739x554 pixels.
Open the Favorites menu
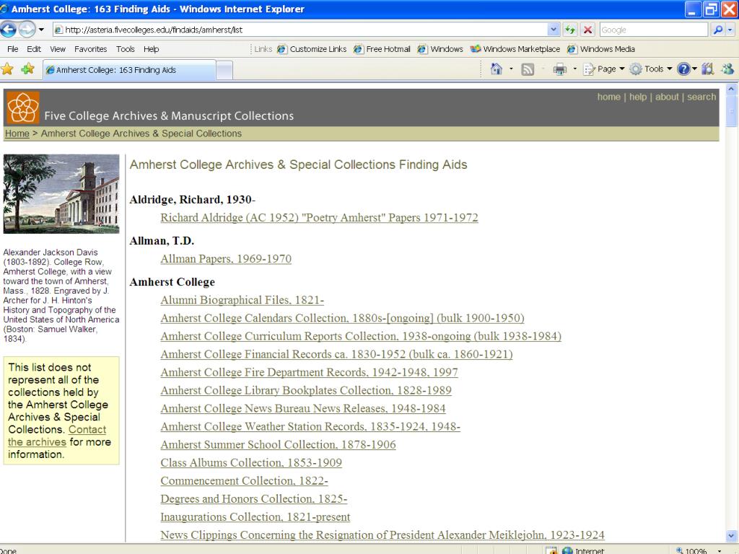point(90,49)
